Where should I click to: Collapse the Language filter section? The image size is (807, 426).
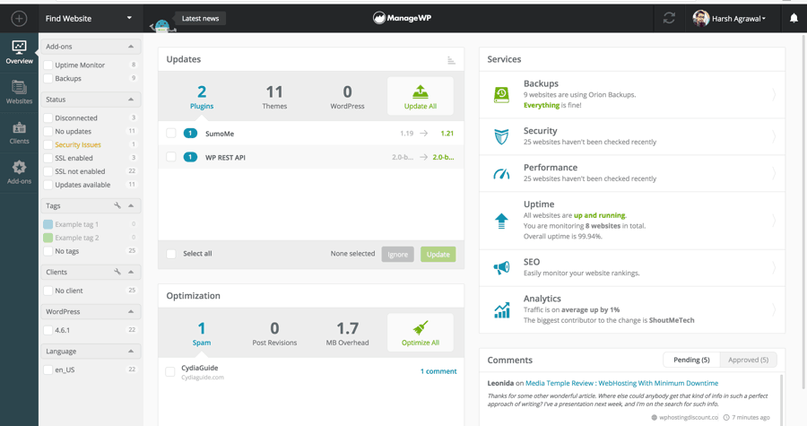click(131, 351)
